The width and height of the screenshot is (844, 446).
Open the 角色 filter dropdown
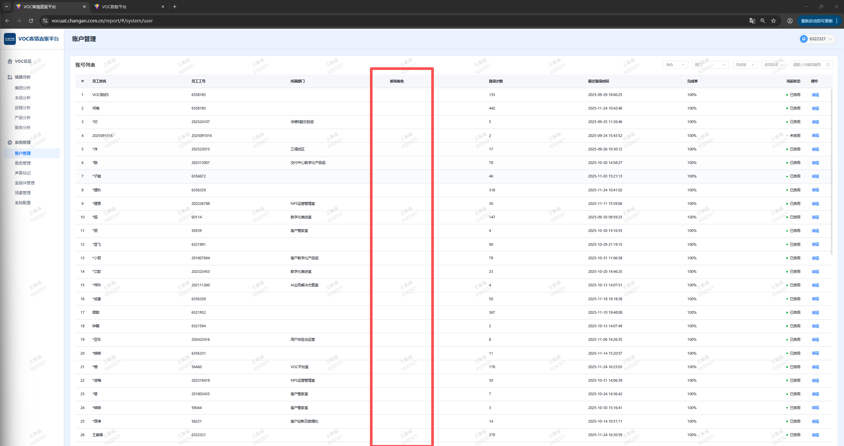coord(675,65)
